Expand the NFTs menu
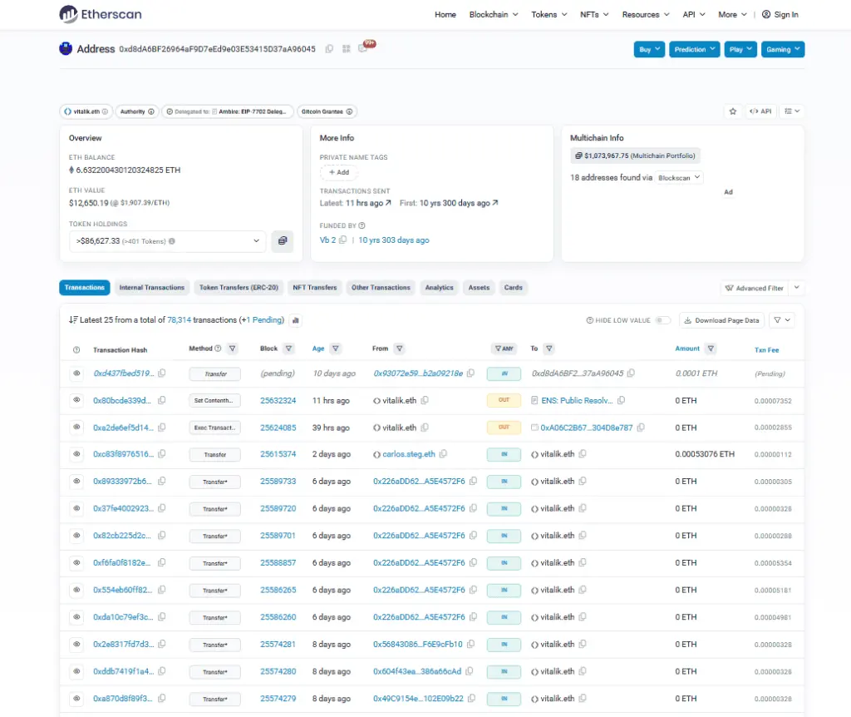This screenshot has height=717, width=851. click(x=594, y=15)
